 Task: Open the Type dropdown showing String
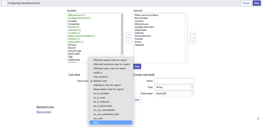tap(174, 87)
